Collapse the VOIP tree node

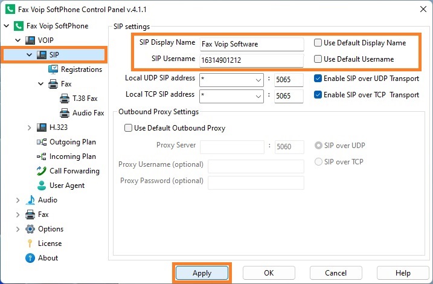click(18, 40)
